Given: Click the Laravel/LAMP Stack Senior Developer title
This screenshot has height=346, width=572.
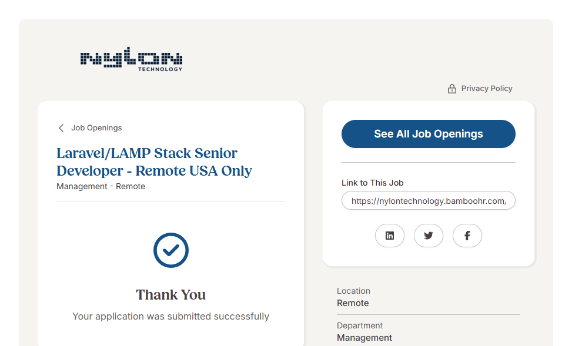Looking at the screenshot, I should [x=154, y=162].
